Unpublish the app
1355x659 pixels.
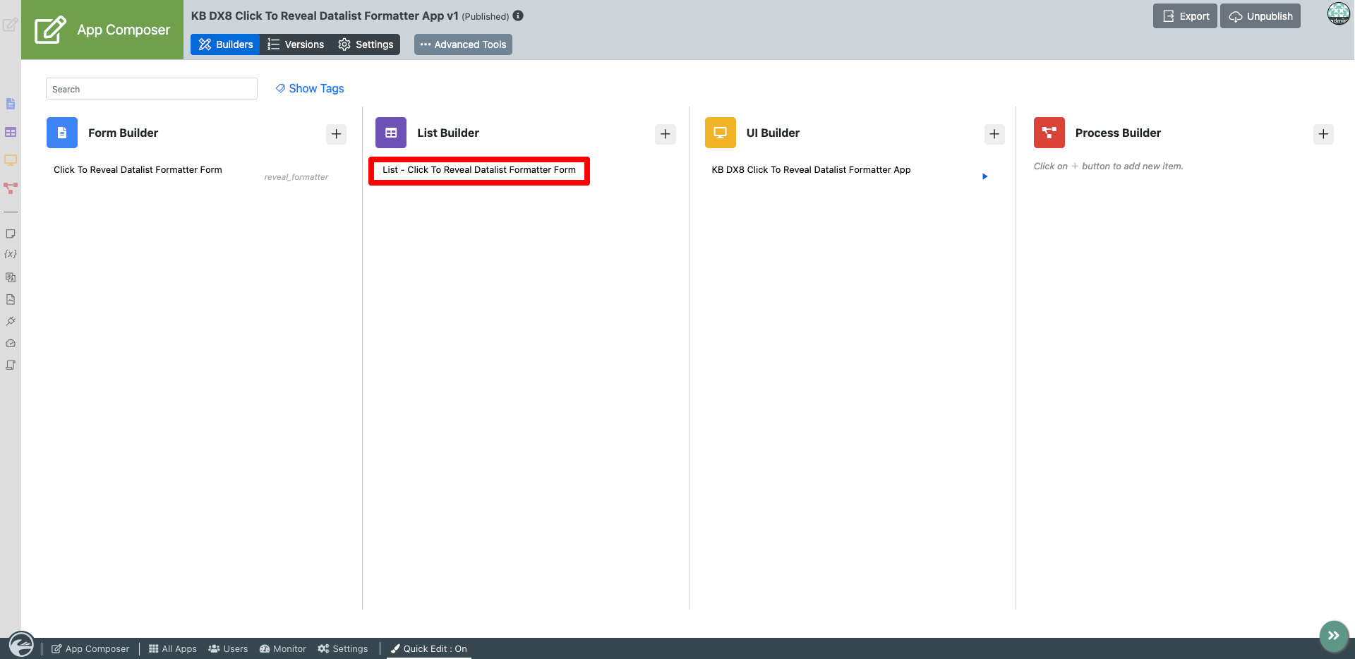coord(1260,16)
